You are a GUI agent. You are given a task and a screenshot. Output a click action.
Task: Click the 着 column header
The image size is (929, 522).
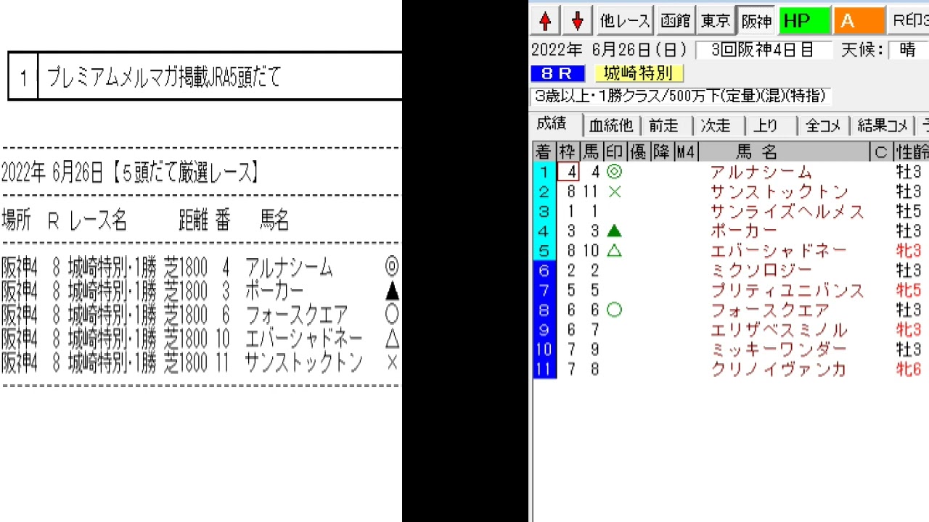click(544, 152)
